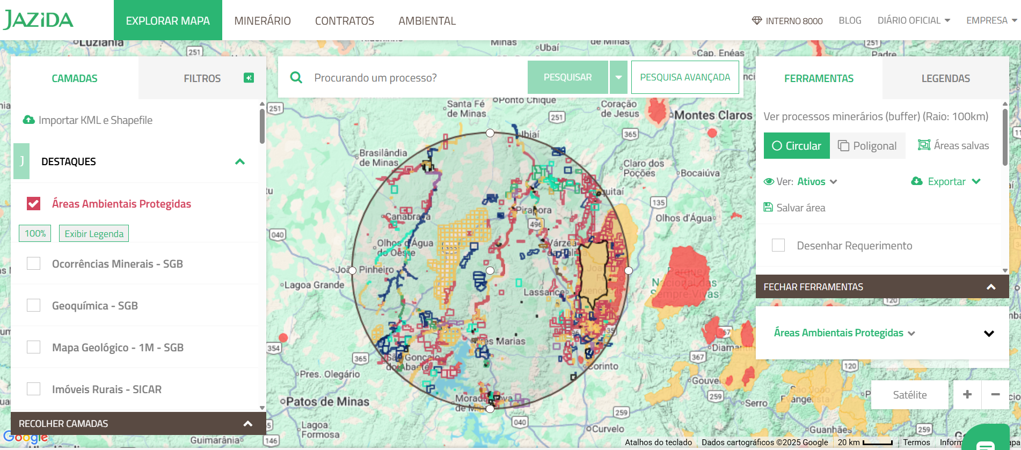Click the right handle of the buffer circle
1021x450 pixels.
[x=629, y=270]
